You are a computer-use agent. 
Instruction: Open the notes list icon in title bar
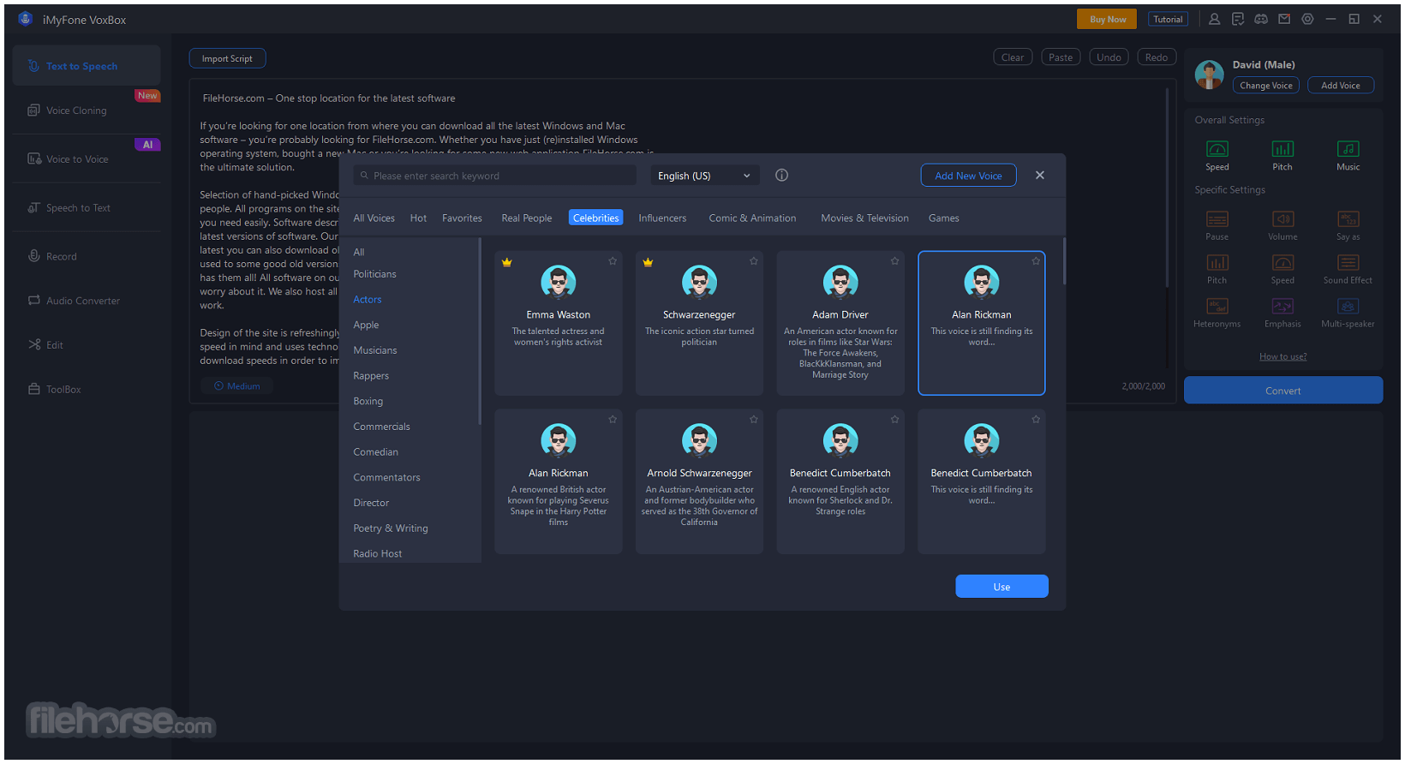click(x=1238, y=19)
